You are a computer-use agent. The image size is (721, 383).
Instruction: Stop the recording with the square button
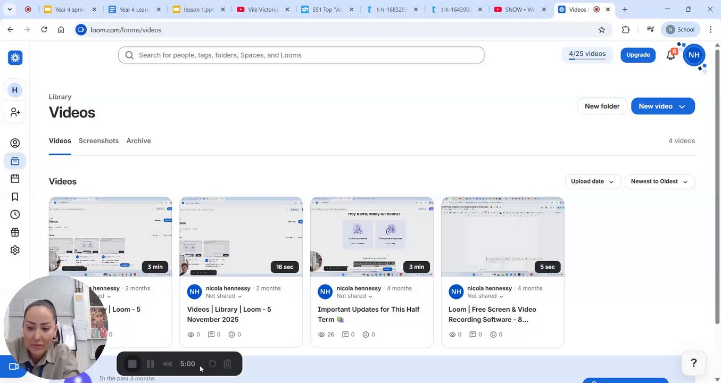(x=132, y=364)
